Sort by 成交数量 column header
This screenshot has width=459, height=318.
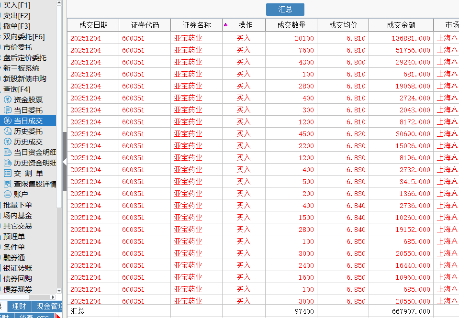click(291, 25)
